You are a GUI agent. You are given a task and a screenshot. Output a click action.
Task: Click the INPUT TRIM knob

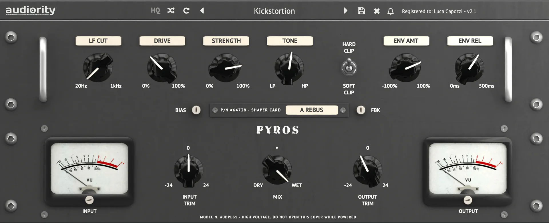pos(188,170)
